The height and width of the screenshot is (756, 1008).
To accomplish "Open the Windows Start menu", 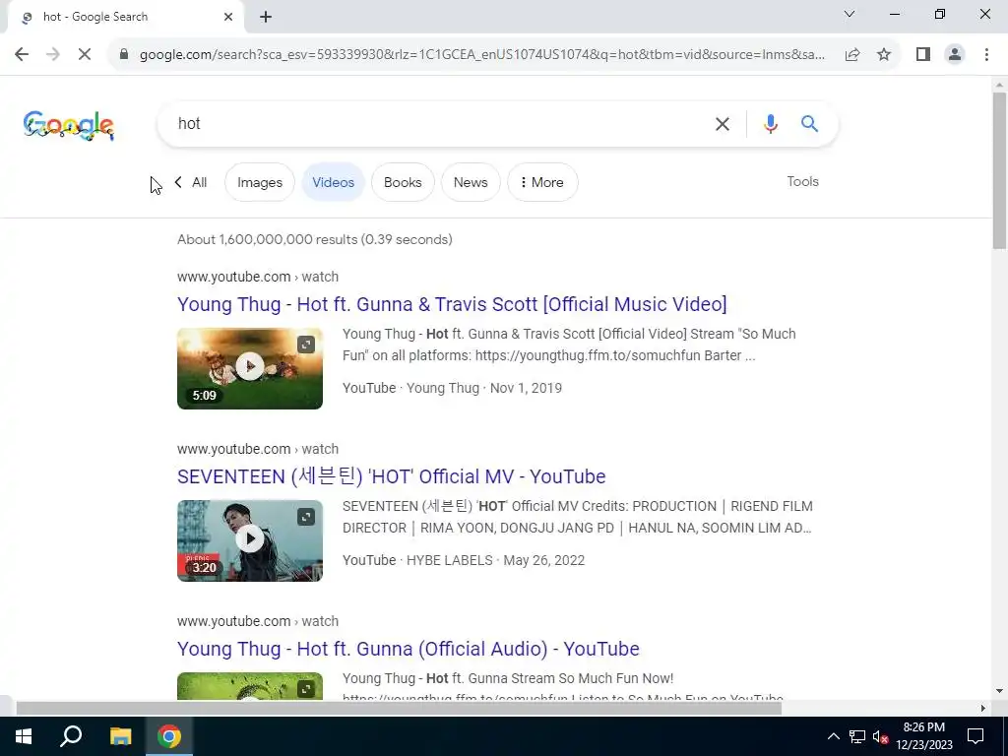I will 24,736.
